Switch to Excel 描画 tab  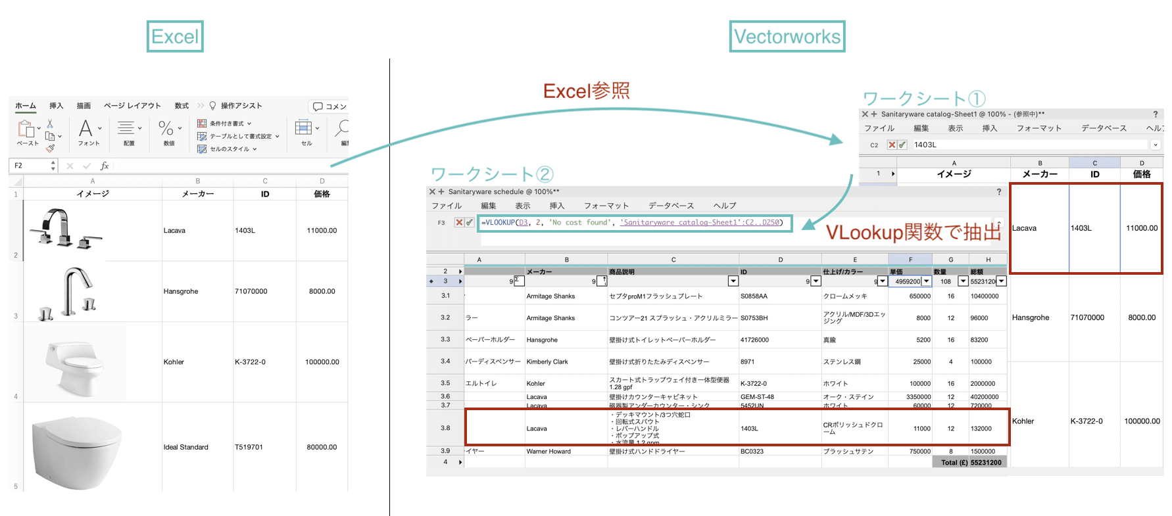coord(84,106)
